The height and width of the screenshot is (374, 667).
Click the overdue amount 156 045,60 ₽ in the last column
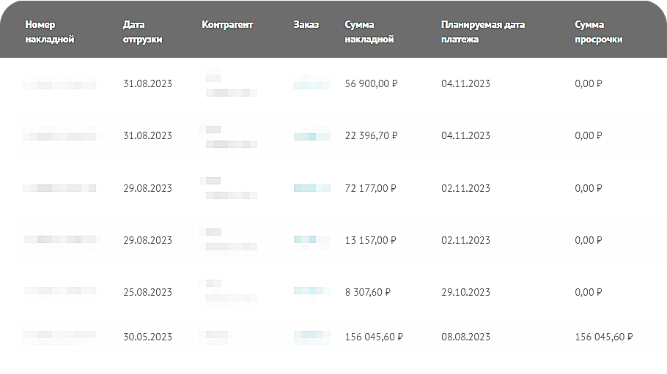[604, 337]
